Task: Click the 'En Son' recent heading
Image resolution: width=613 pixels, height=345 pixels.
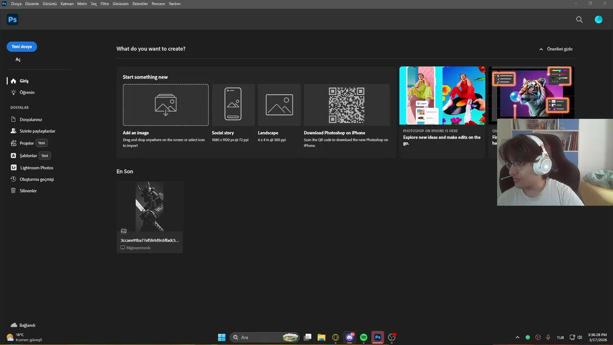Action: pyautogui.click(x=125, y=172)
